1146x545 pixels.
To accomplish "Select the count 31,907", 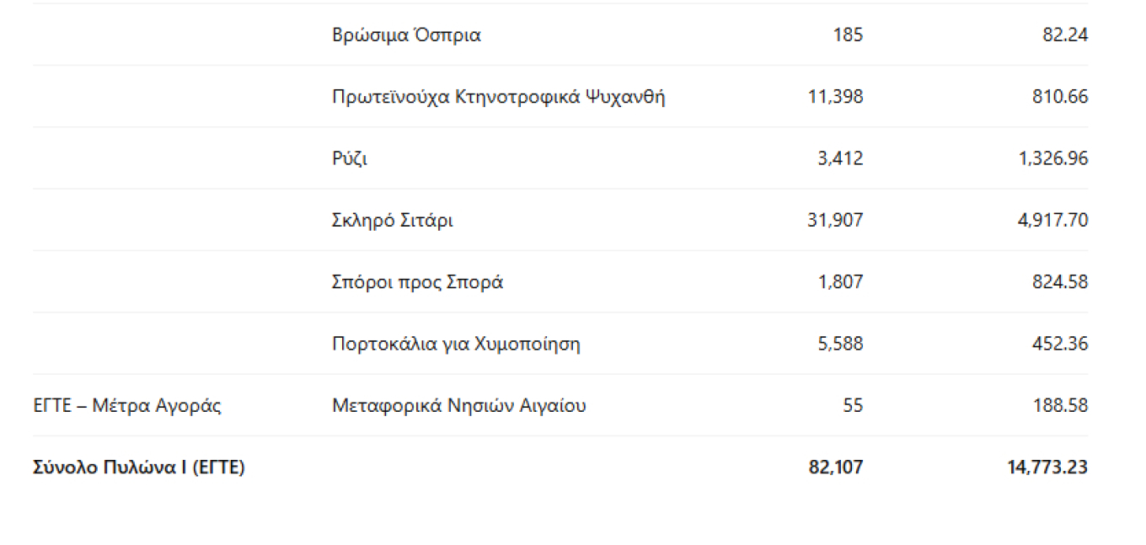I will tap(835, 221).
